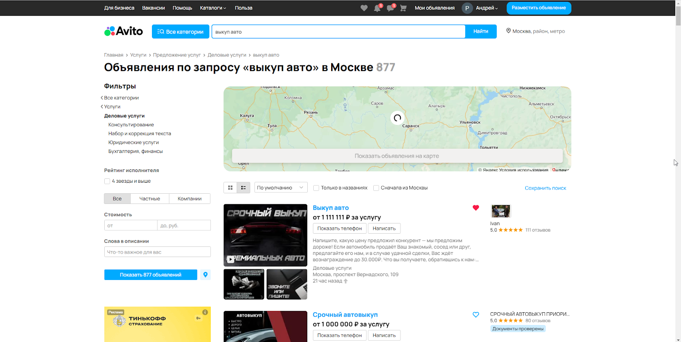Open Вакансии in top menu
The width and height of the screenshot is (681, 342).
pyautogui.click(x=154, y=8)
